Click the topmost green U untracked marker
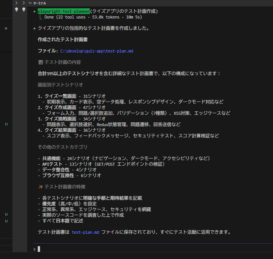273x259 pixels. tap(6, 124)
